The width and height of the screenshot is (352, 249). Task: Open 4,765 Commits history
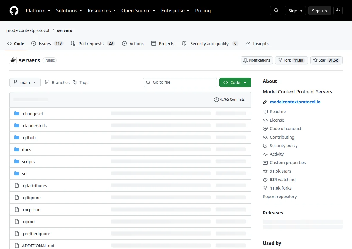[x=229, y=100]
